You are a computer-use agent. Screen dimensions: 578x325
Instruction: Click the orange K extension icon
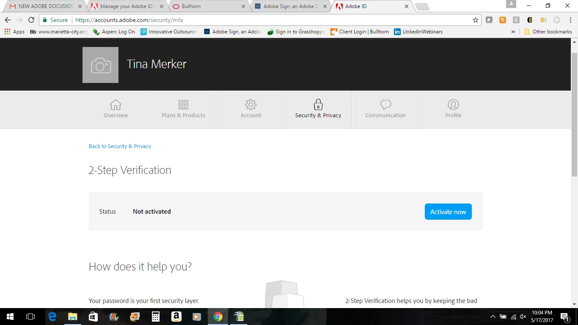(x=503, y=20)
